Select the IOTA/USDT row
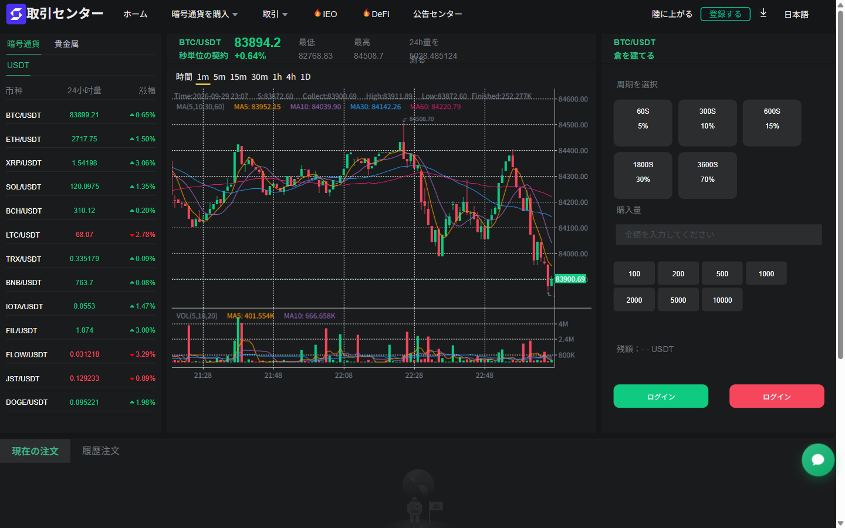Viewport: 845px width, 528px height. pos(80,306)
